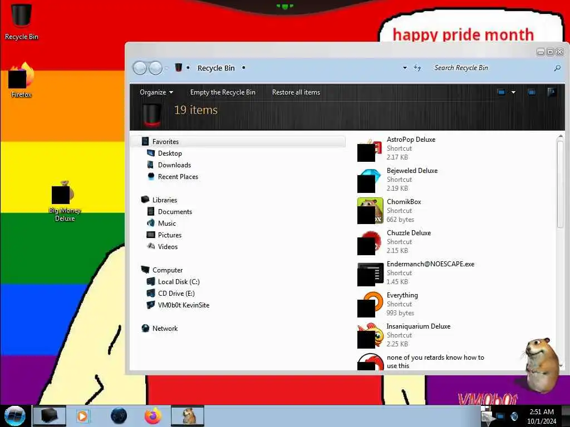The height and width of the screenshot is (427, 570).
Task: Launch Firefox from the desktop shortcut
Action: tap(21, 80)
